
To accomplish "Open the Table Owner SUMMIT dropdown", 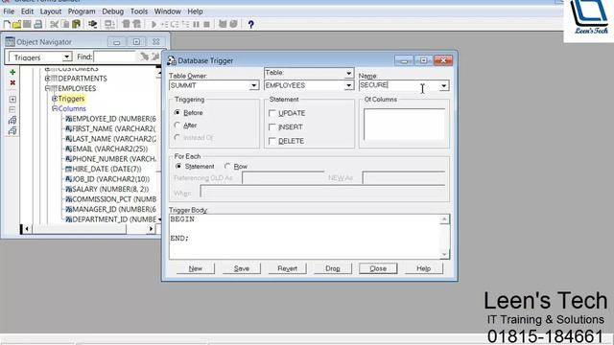I will click(254, 85).
